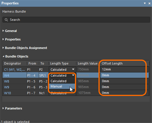Image resolution: width=152 pixels, height=123 pixels.
Task: Open the W4 row Length Type dropdown
Action: 73,75
